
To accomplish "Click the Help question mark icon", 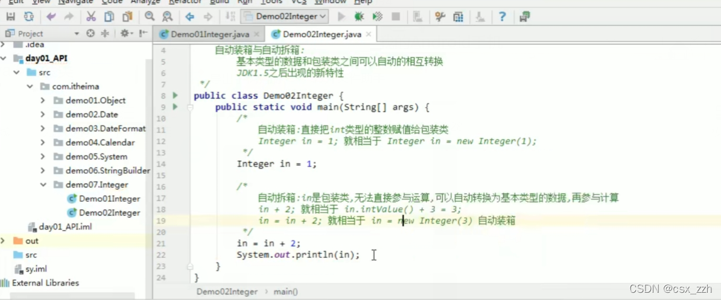I will (502, 16).
